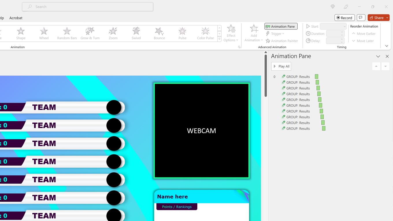This screenshot has height=221, width=393.
Task: Apply the Color Pulse animation
Action: tap(205, 33)
